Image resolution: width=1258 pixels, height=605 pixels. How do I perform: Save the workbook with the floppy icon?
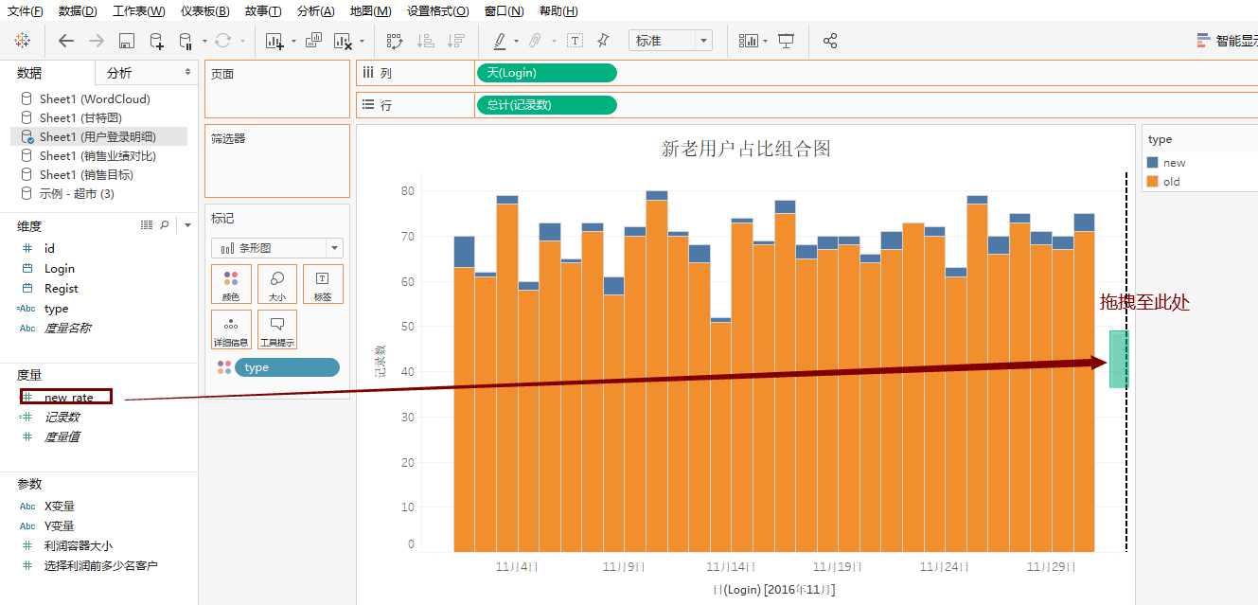(127, 41)
